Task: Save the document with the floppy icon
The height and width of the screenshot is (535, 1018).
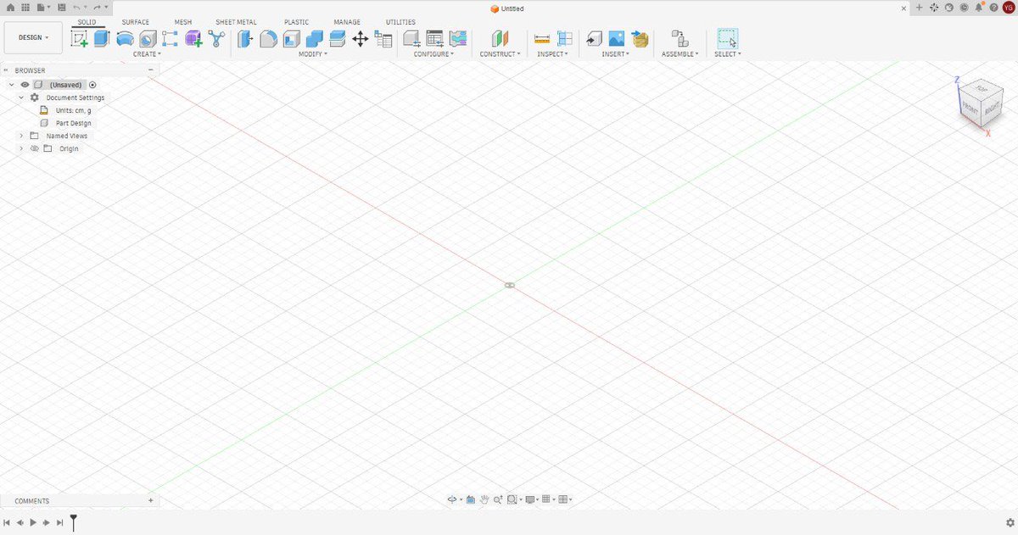Action: coord(62,7)
